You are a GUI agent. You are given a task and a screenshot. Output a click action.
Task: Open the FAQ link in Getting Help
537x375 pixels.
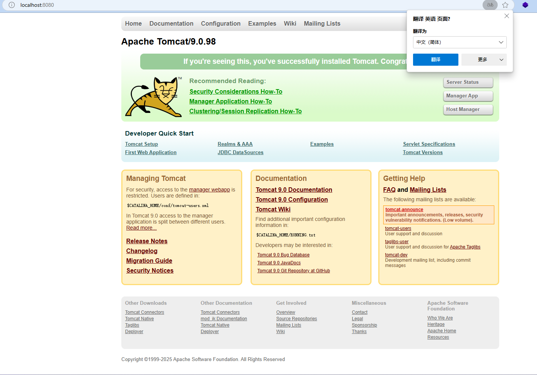pos(389,190)
